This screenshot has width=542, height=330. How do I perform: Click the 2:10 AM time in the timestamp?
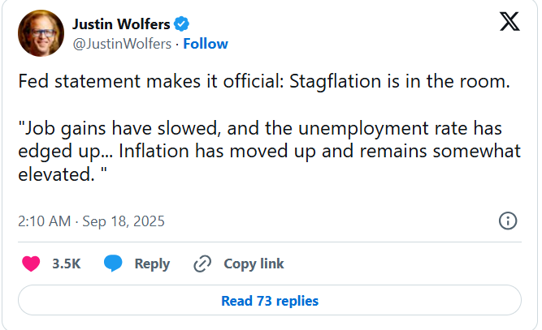tap(45, 221)
